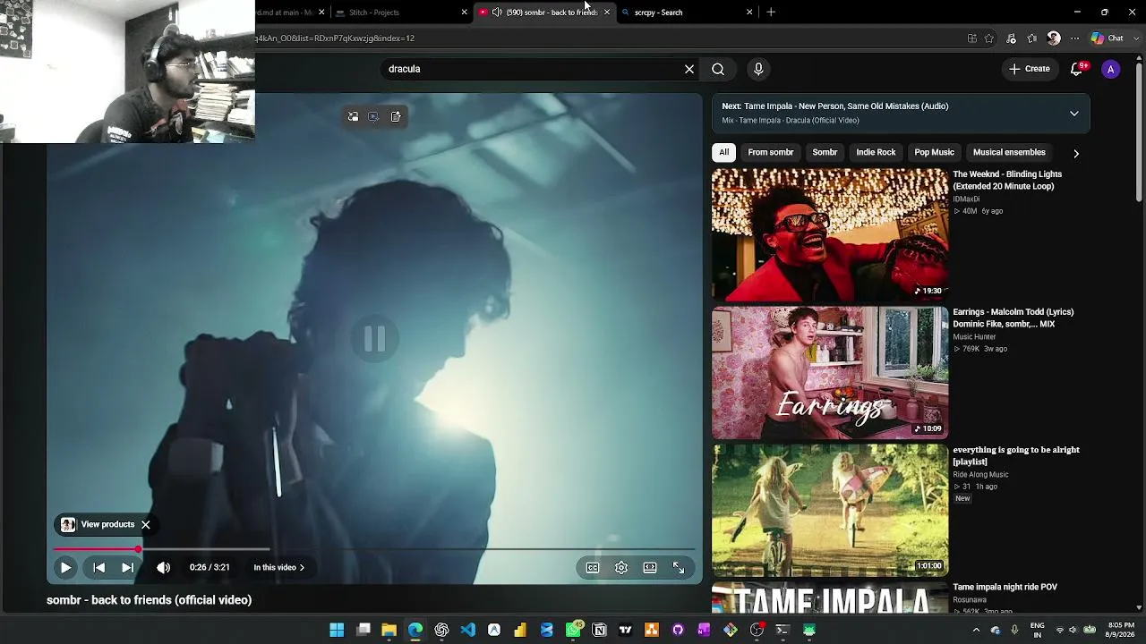Start voice search with the microphone

click(758, 69)
